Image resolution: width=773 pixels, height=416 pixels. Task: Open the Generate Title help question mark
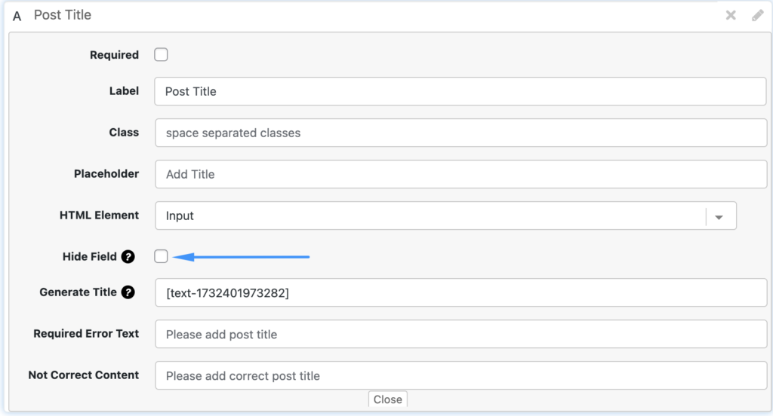[128, 292]
